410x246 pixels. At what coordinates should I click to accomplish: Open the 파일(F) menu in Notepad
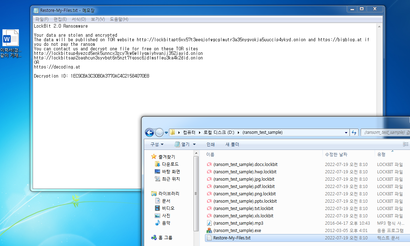[42, 19]
